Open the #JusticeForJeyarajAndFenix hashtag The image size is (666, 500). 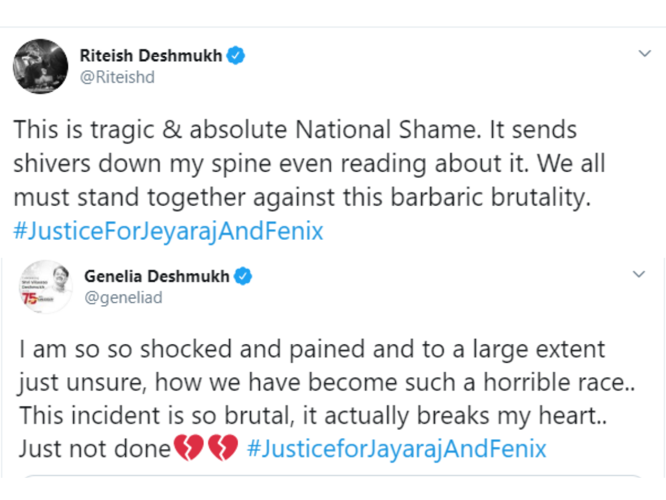click(168, 231)
